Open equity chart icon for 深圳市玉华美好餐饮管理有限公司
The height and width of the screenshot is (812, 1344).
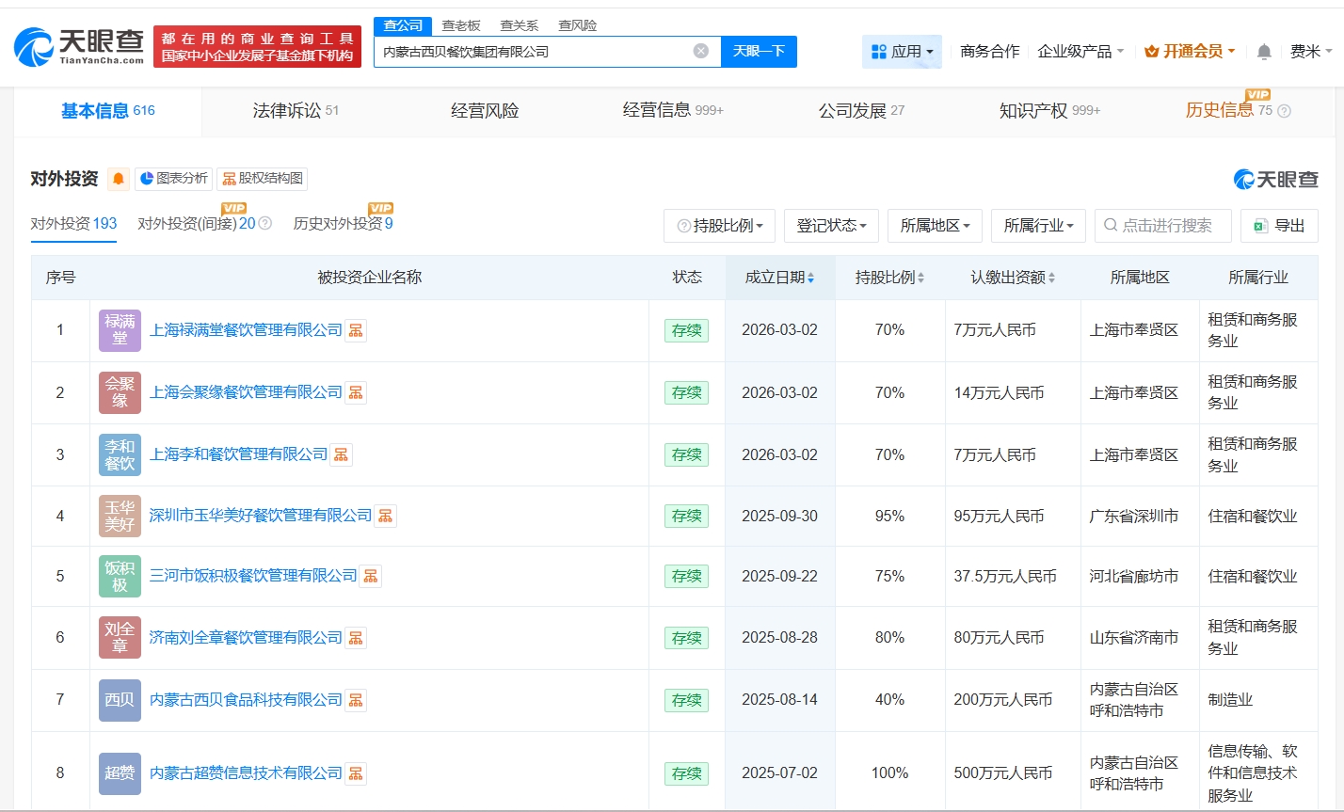click(x=385, y=516)
